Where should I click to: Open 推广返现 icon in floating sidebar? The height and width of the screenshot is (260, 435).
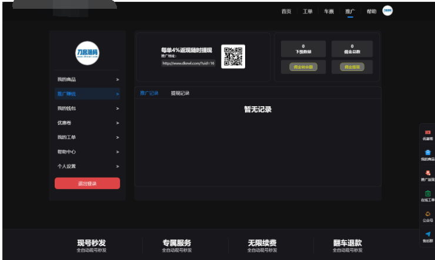coord(427,173)
